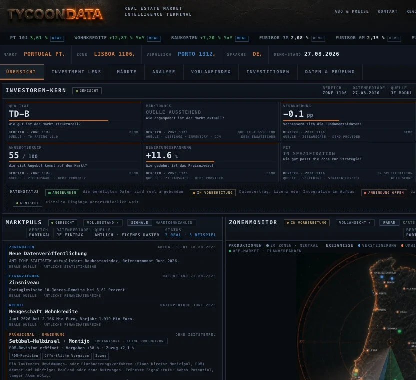
Task: Toggle the Zuzug tag
Action: pyautogui.click(x=101, y=356)
